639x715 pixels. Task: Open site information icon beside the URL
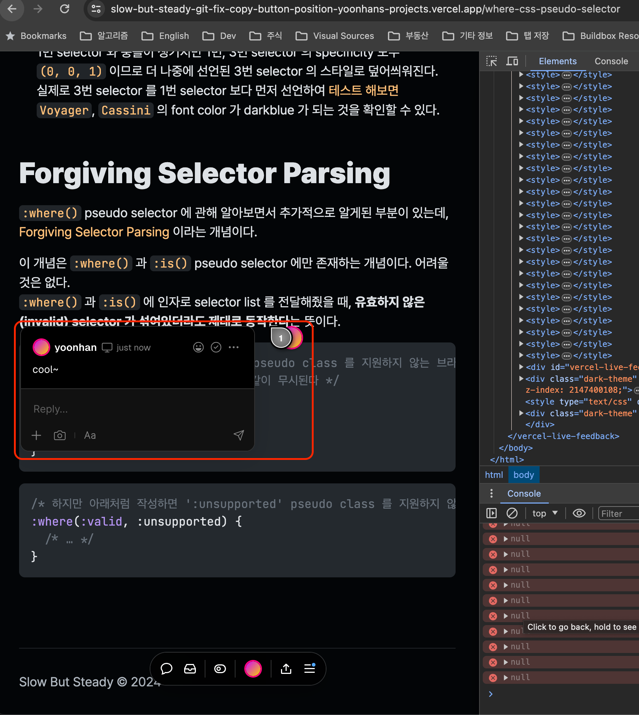point(96,9)
